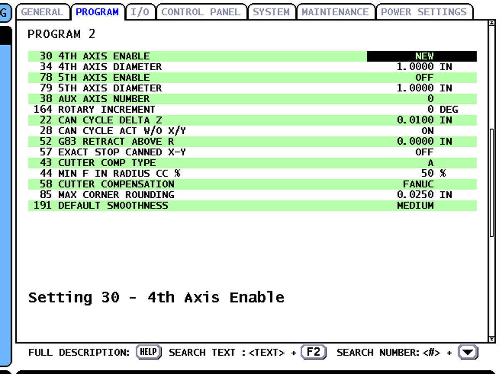Select row 191 DEFAULT SMOOTHNESS
Viewport: 499px width, 374px height.
252,206
